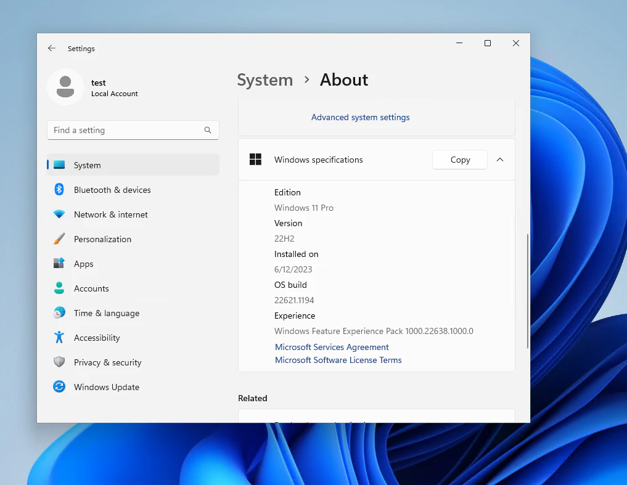Close the Settings window
627x485 pixels.
coord(516,43)
